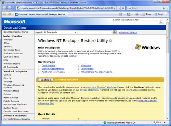The height and width of the screenshot is (126, 171).
Task: Click the browser Back arrow button
Action: pos(4,8)
